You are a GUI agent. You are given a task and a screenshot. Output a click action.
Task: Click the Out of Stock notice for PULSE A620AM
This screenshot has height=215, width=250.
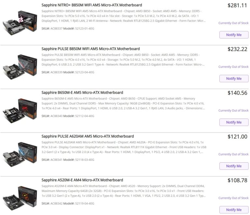click(233, 154)
